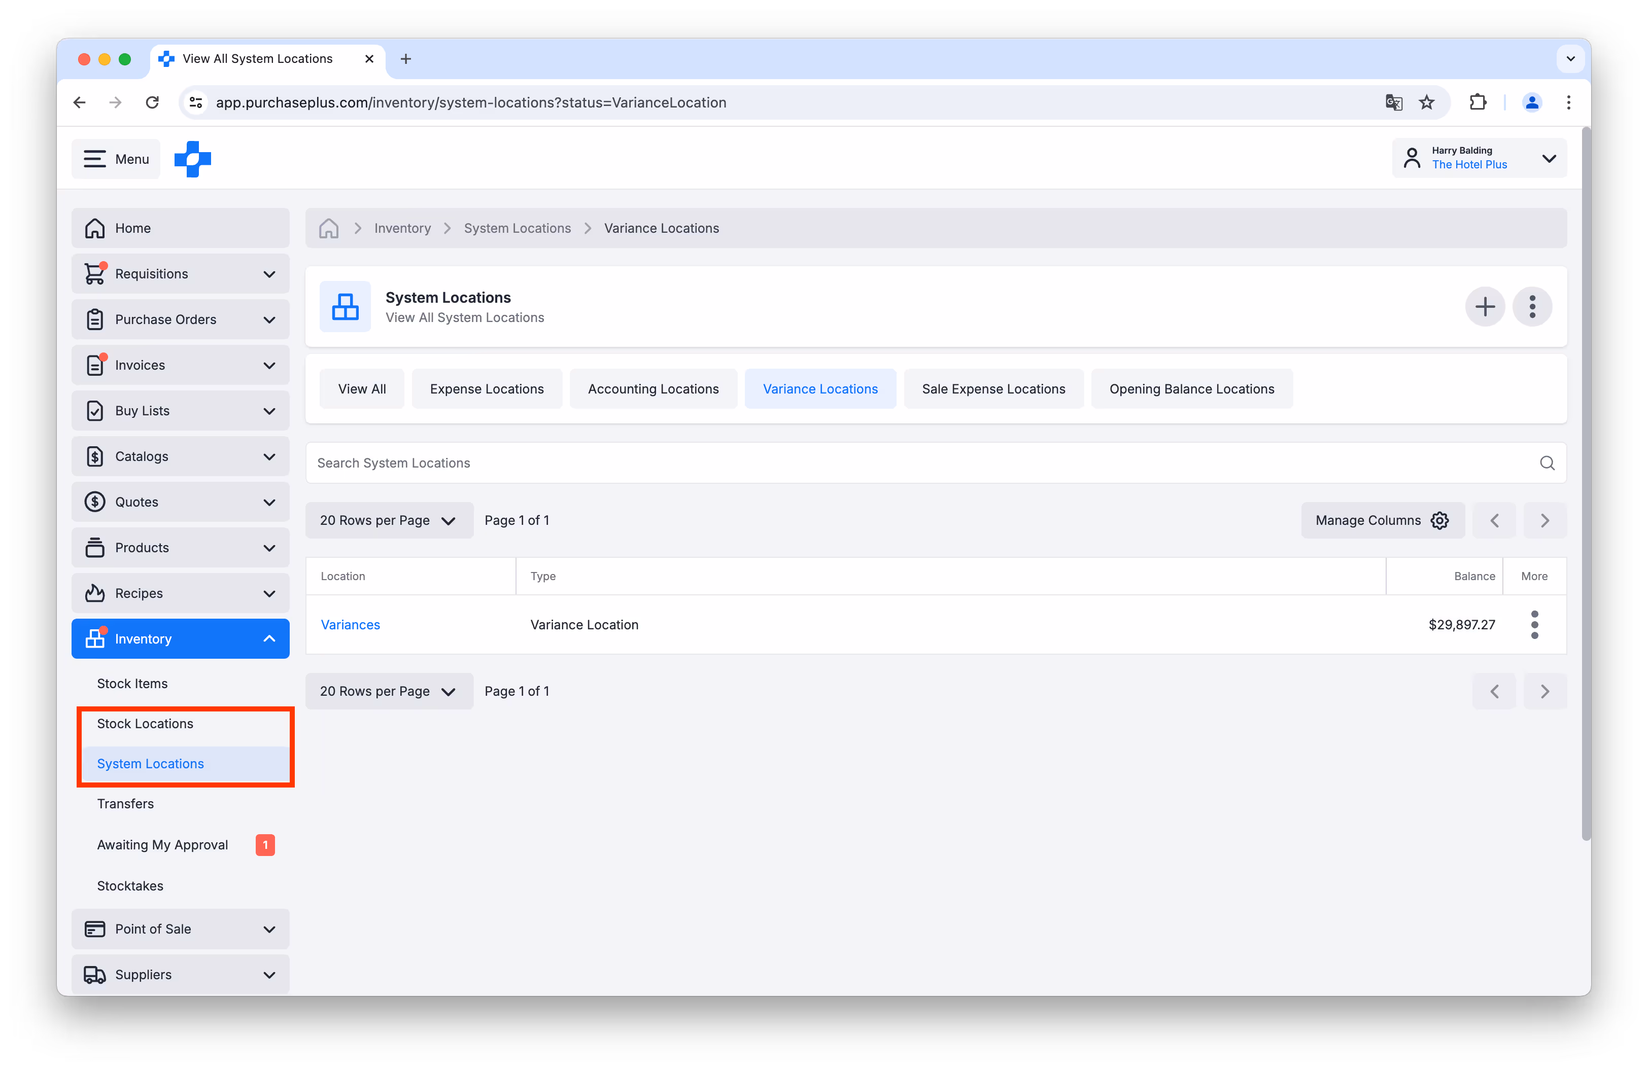Image resolution: width=1648 pixels, height=1071 pixels.
Task: Open the Suppliers truck icon
Action: [x=95, y=974]
